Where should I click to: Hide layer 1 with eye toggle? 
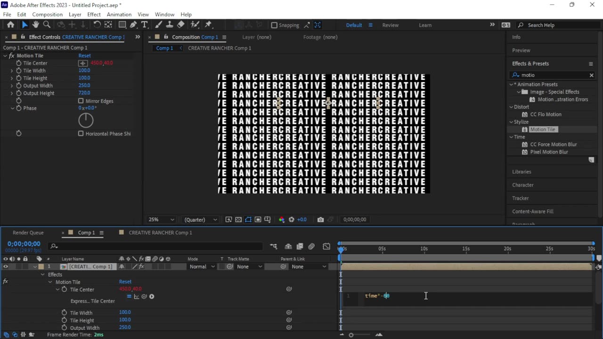(x=6, y=266)
